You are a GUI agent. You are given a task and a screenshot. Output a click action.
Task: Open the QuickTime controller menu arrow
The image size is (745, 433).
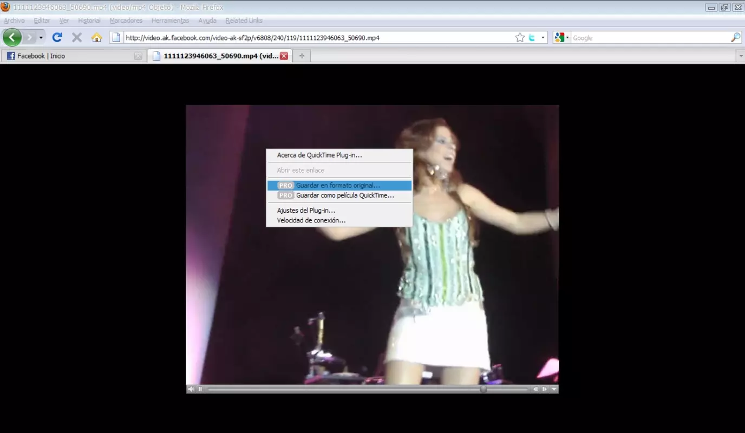tap(554, 389)
